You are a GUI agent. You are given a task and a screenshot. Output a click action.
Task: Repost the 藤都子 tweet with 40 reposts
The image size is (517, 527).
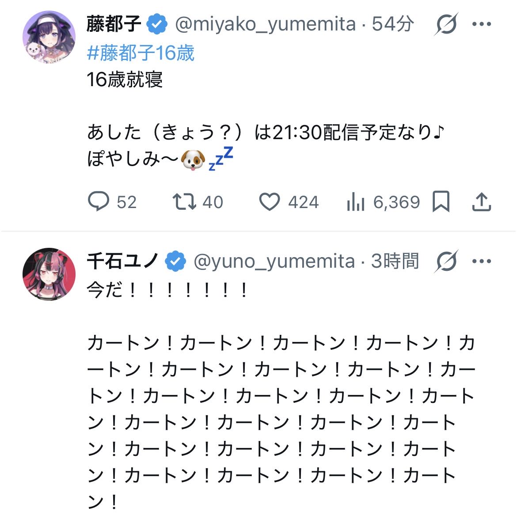pos(198,202)
